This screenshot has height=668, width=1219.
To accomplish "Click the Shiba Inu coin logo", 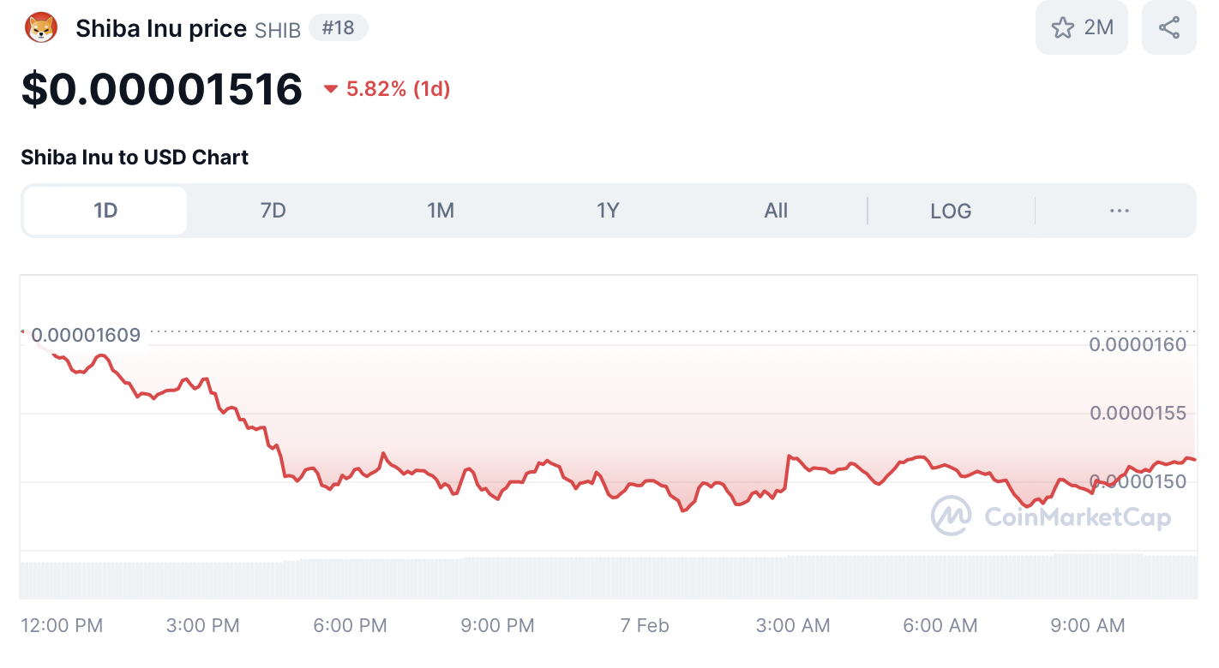I will tap(41, 28).
